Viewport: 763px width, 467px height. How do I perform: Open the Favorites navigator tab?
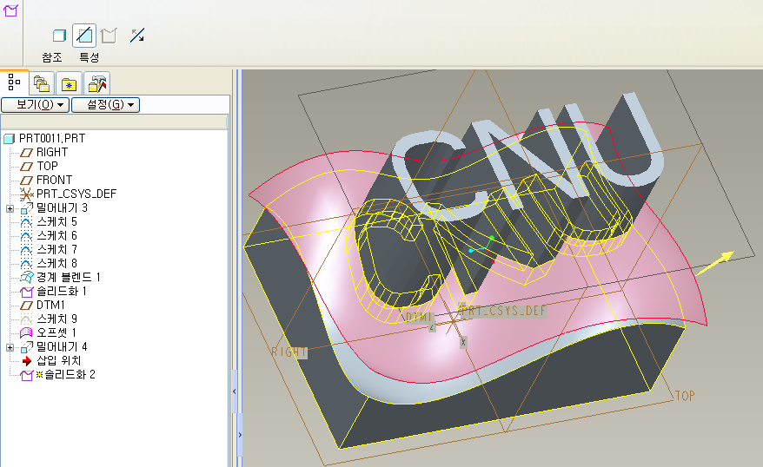pyautogui.click(x=69, y=83)
